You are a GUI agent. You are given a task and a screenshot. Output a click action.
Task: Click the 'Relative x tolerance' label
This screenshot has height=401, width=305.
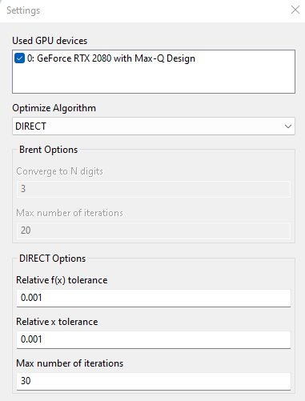57,322
